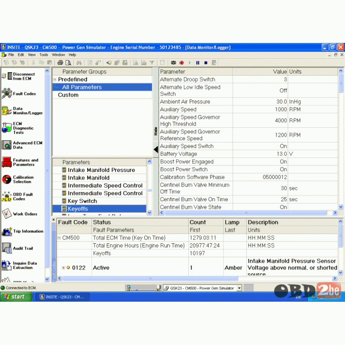Open OBD Fault Codes
This screenshot has width=345, height=345.
coord(18,196)
